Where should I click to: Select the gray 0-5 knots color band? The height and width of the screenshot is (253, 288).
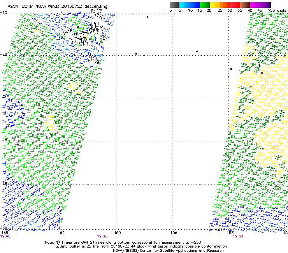174,5
